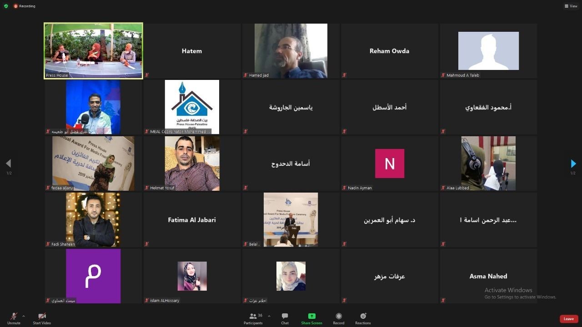Image resolution: width=582 pixels, height=327 pixels.
Task: Select the Reham Owda participant tile
Action: pos(390,51)
